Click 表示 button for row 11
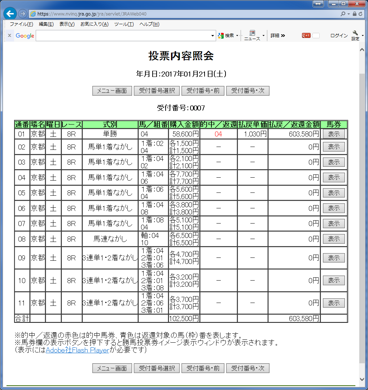Screen dimensions: 368x390 click(x=334, y=303)
